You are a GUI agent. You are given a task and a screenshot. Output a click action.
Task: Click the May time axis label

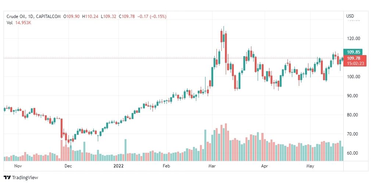pos(310,166)
